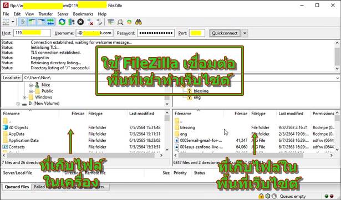Image resolution: width=341 pixels, height=200 pixels.
Task: Open the directory listing filters dialog
Action: [111, 22]
